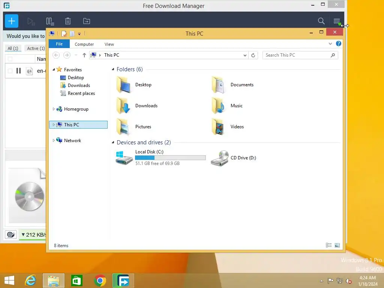The image size is (384, 288).
Task: Open the Computer ribbon tab
Action: point(84,44)
